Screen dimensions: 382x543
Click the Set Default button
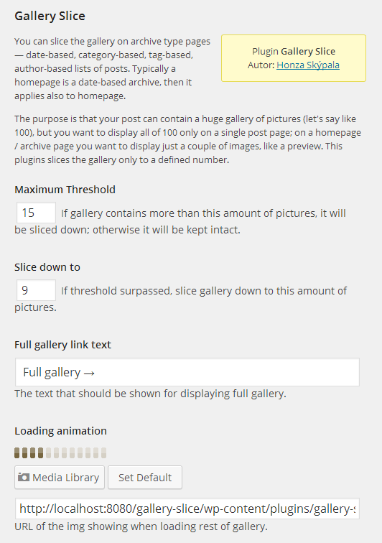(x=145, y=477)
